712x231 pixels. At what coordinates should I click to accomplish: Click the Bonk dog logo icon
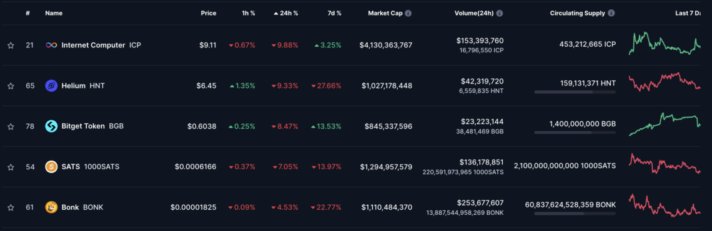coord(51,207)
